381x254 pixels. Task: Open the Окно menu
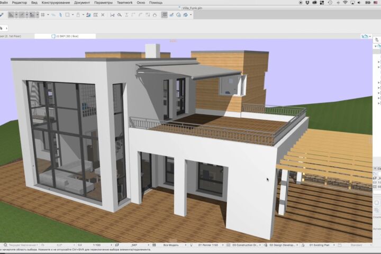click(x=141, y=3)
